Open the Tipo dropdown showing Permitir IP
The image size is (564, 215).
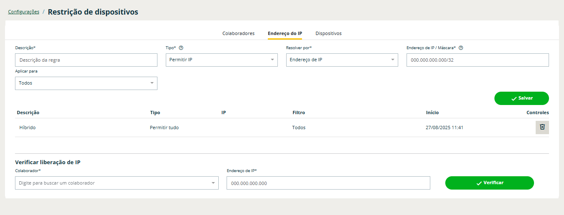coord(222,60)
